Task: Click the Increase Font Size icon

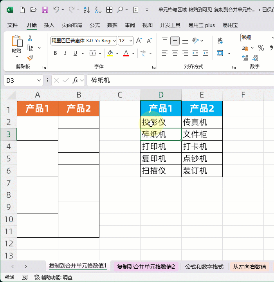Action: click(139, 41)
